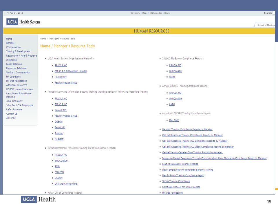Open Recruitment & Workforce Planning in the sidebar
This screenshot has height=209, width=278.
tap(19, 95)
